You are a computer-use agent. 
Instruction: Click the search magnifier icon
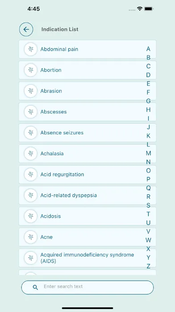(35, 287)
